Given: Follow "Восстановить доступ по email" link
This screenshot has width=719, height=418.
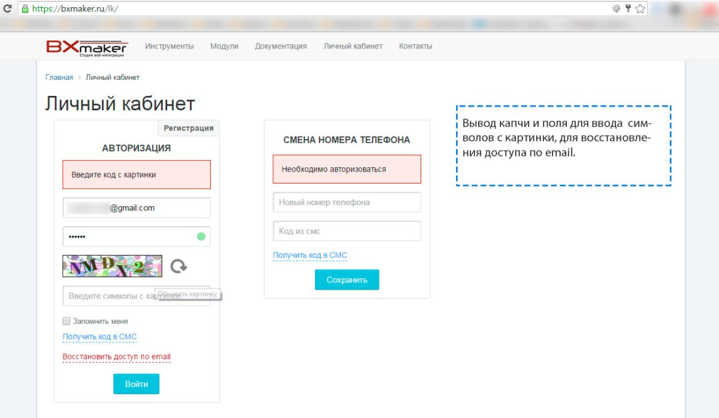Looking at the screenshot, I should [x=116, y=356].
